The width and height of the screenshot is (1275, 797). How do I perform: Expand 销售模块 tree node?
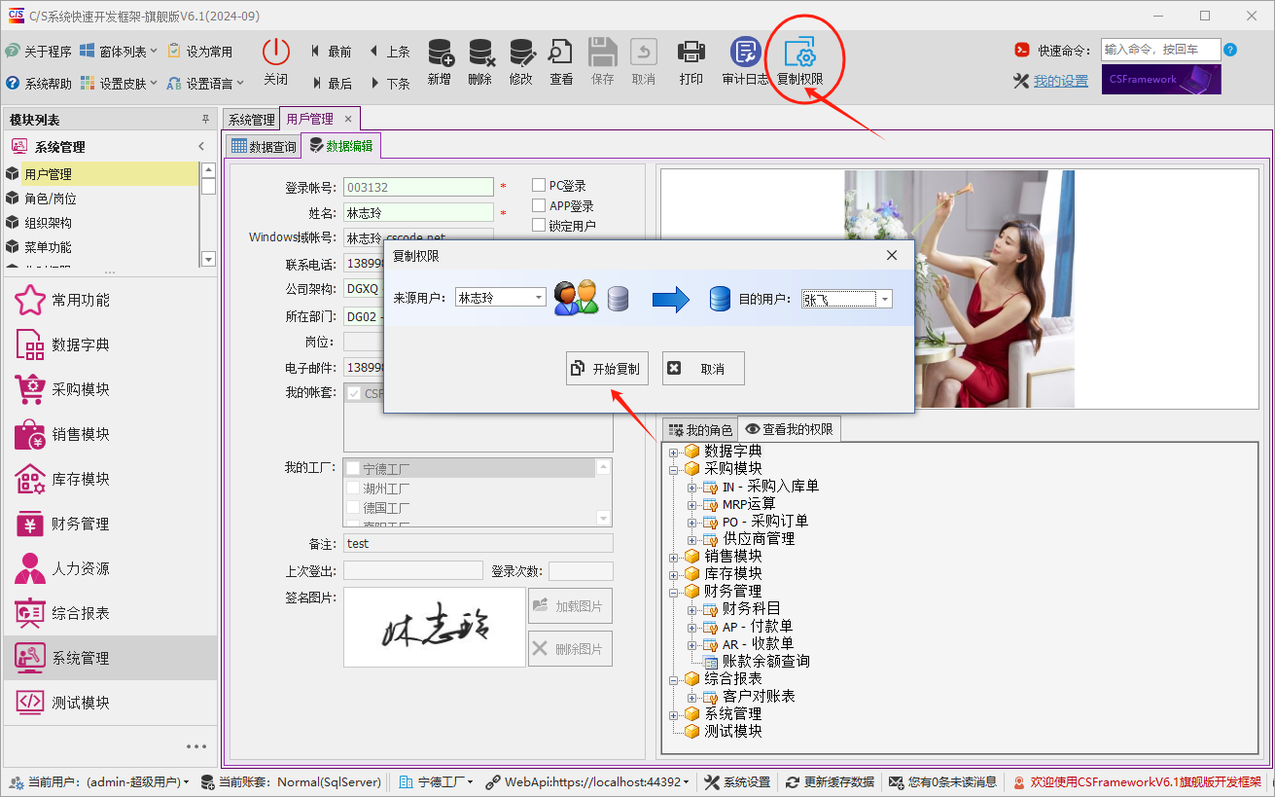pyautogui.click(x=674, y=557)
